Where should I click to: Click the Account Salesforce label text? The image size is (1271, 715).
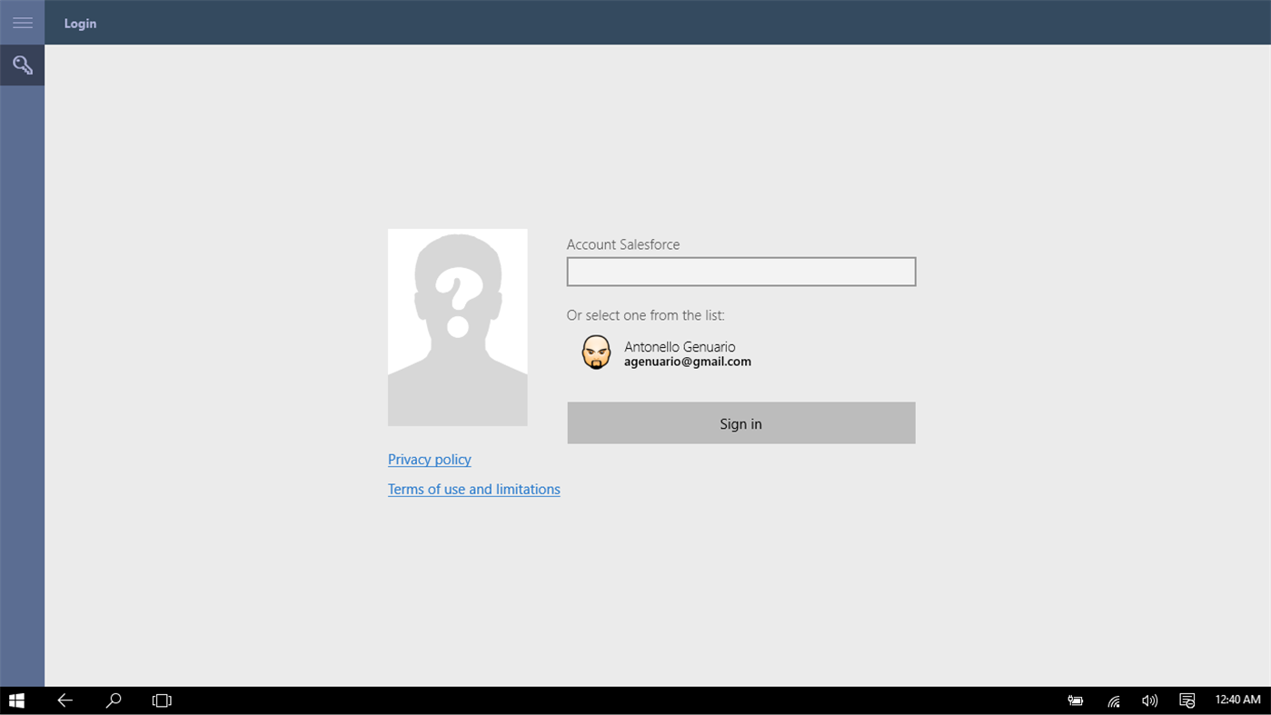[623, 243]
